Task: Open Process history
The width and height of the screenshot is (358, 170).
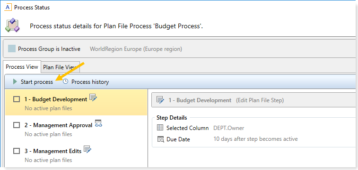Action: 86,81
